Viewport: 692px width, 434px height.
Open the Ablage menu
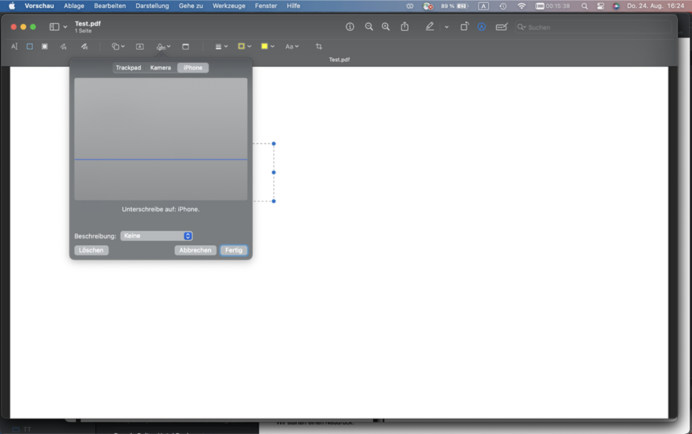coord(74,5)
